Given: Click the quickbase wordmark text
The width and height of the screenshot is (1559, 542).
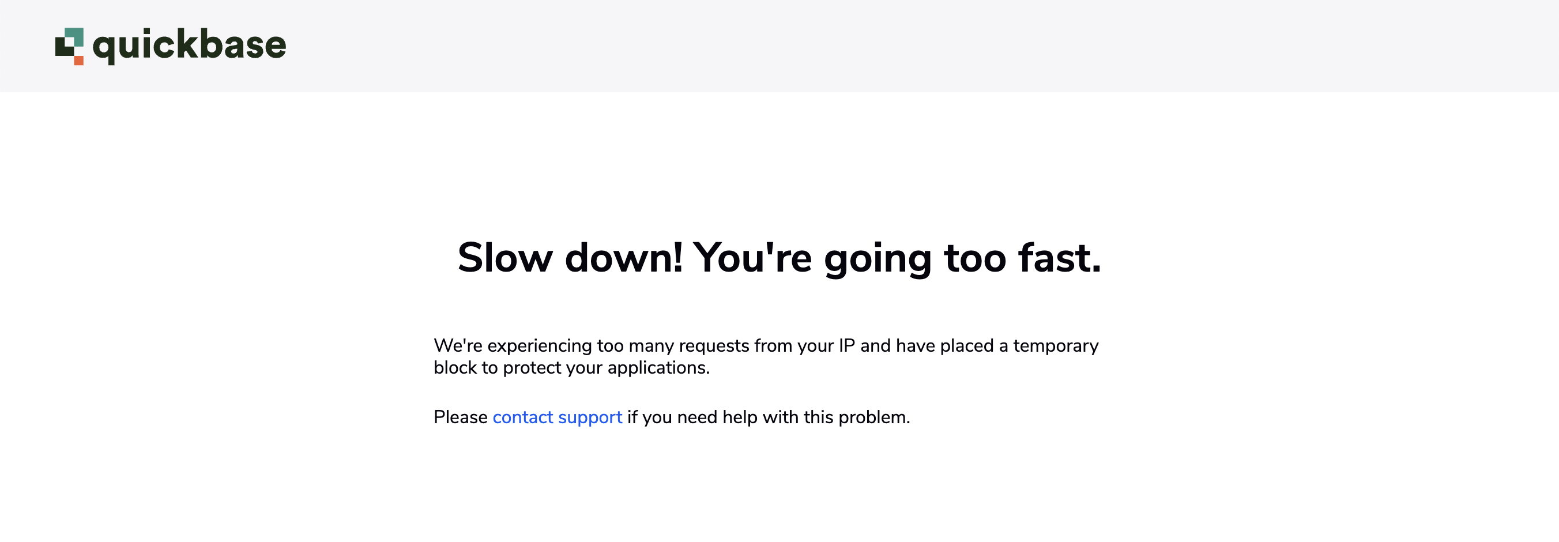Looking at the screenshot, I should [x=190, y=46].
